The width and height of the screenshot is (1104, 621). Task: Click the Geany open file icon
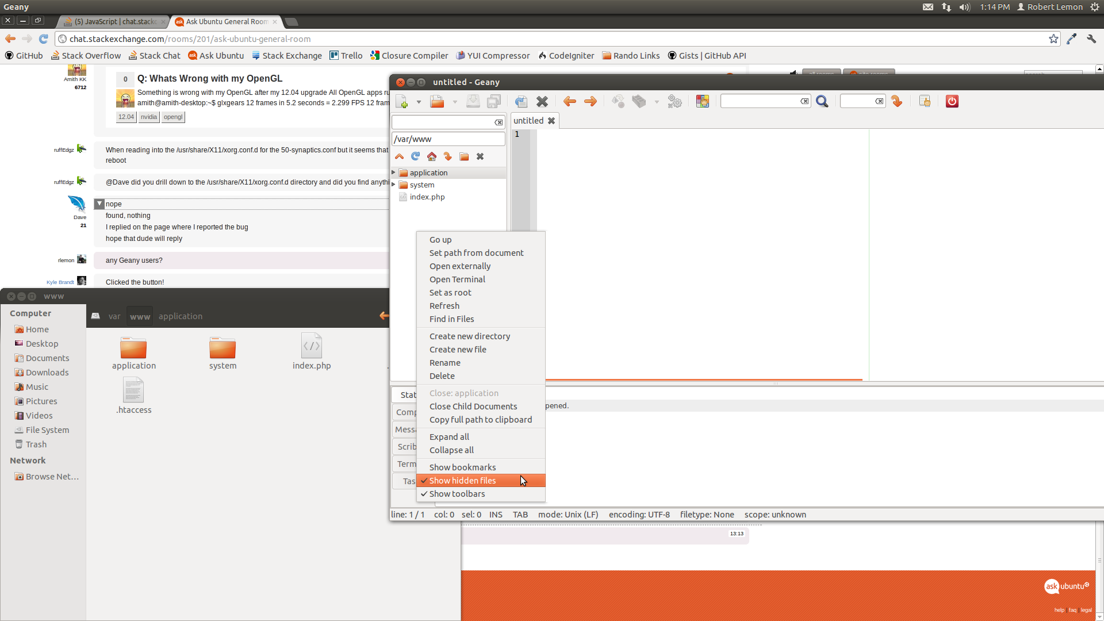[436, 101]
